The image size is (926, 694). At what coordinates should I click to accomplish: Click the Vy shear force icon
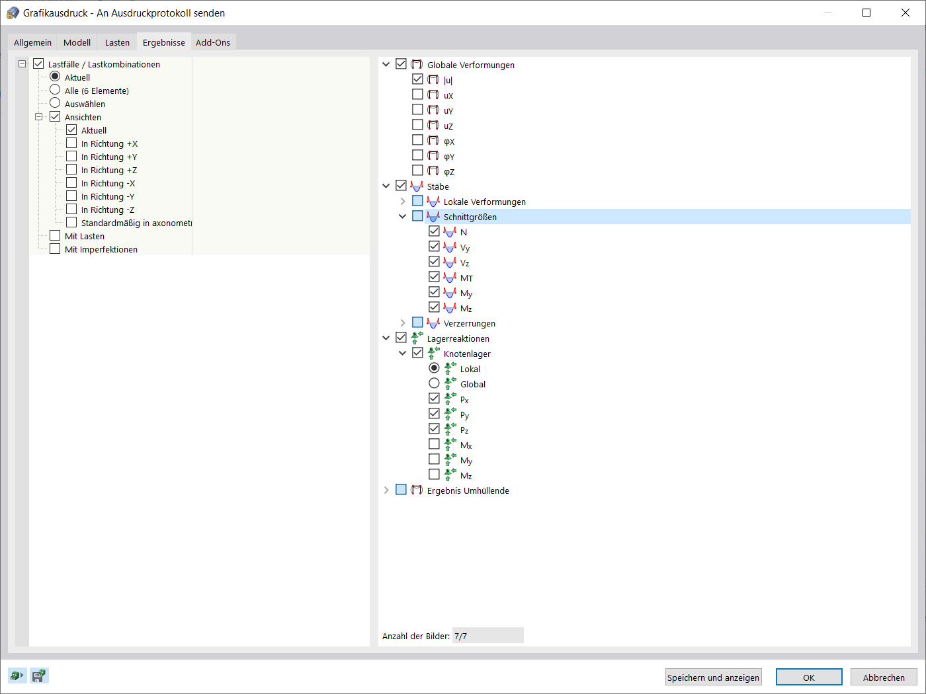[450, 247]
